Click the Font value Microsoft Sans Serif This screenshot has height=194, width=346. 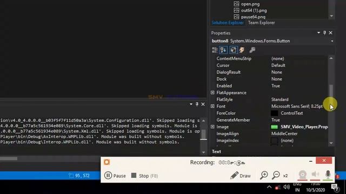(297, 106)
